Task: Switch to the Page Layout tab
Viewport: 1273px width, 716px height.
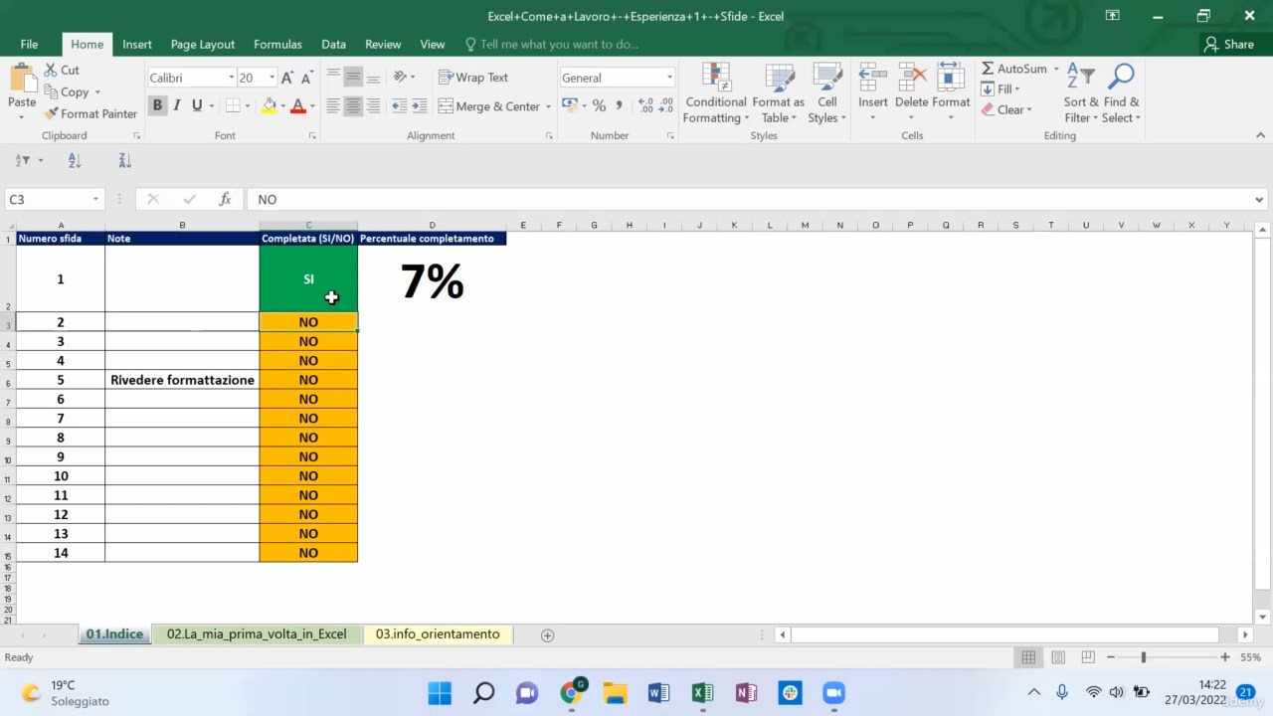Action: 203,44
